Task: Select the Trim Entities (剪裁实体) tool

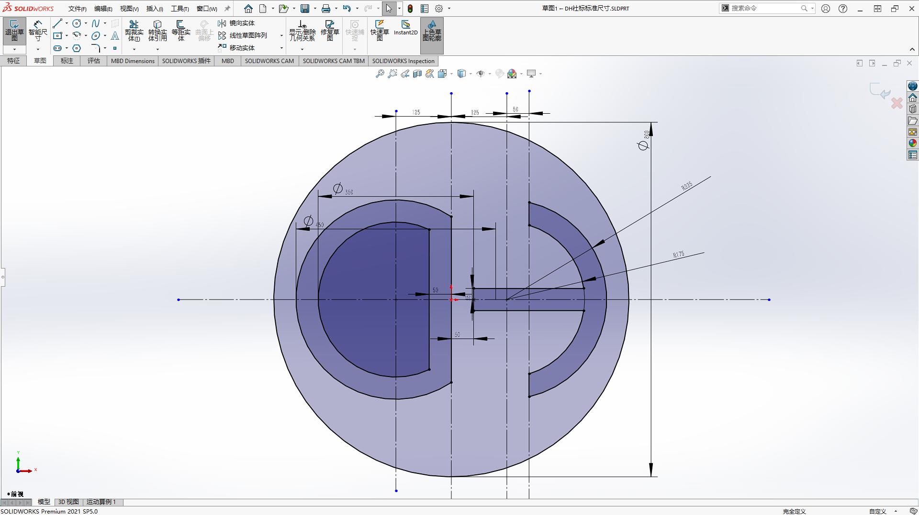Action: 134,31
